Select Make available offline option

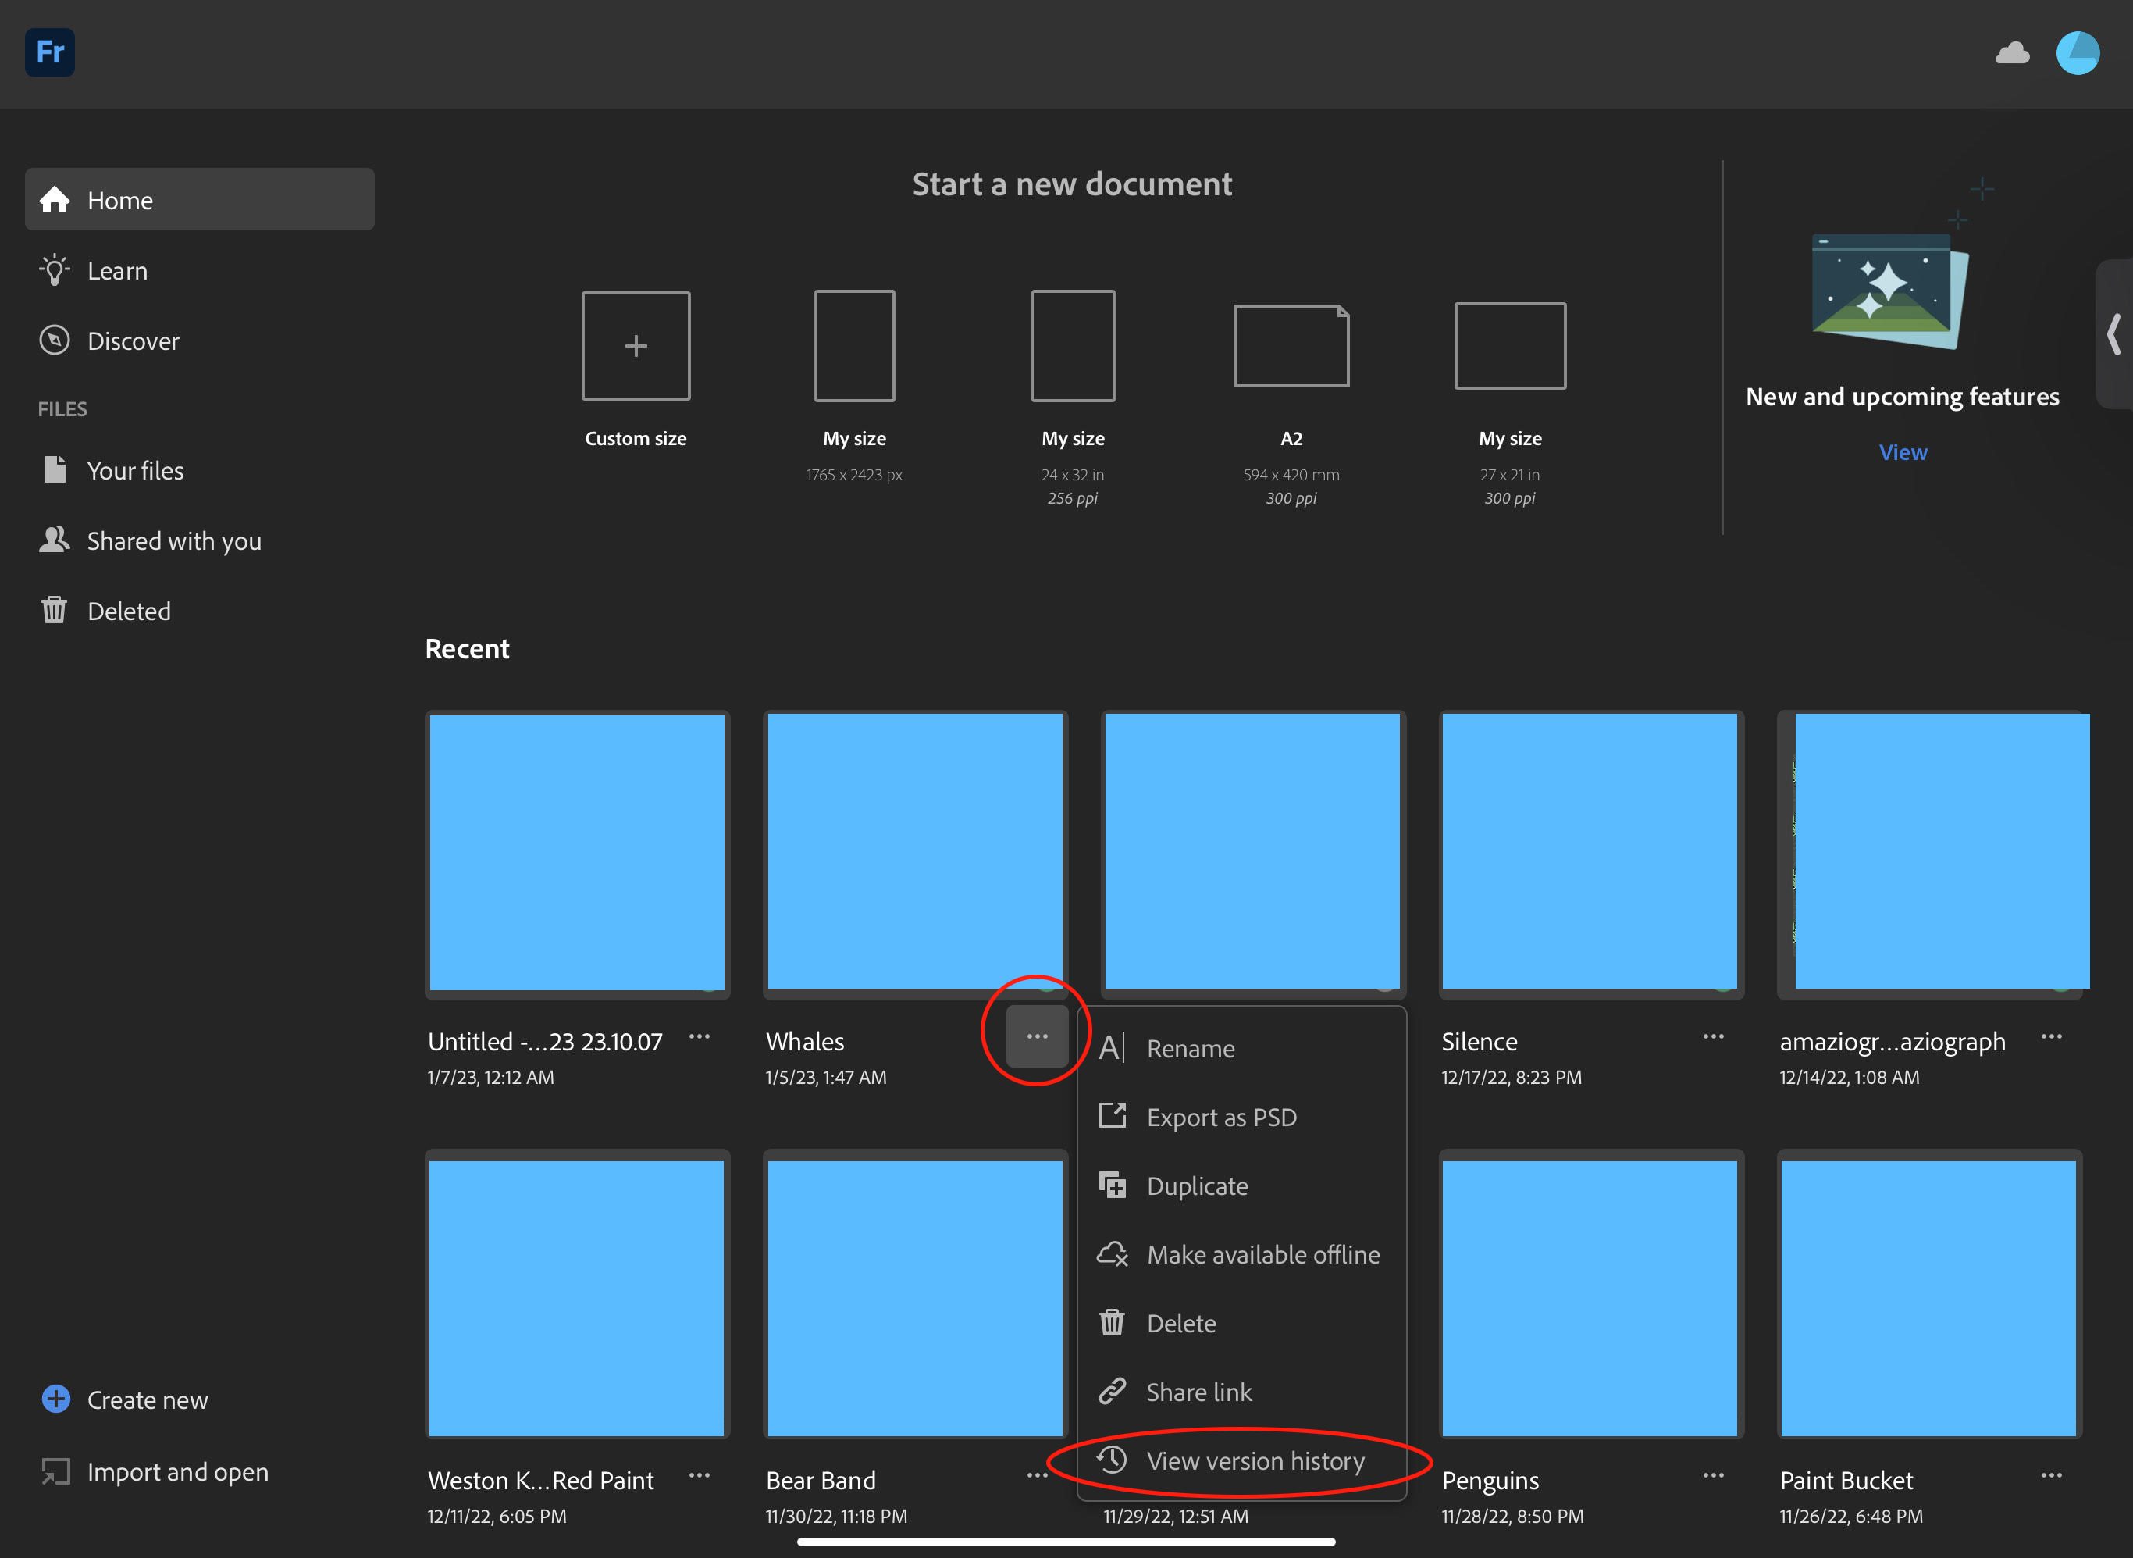(1262, 1254)
